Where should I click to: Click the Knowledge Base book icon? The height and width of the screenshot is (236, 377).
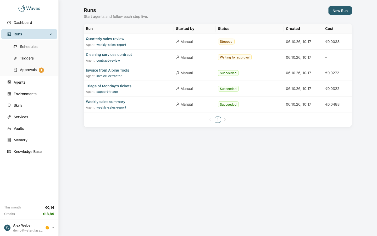pos(9,152)
